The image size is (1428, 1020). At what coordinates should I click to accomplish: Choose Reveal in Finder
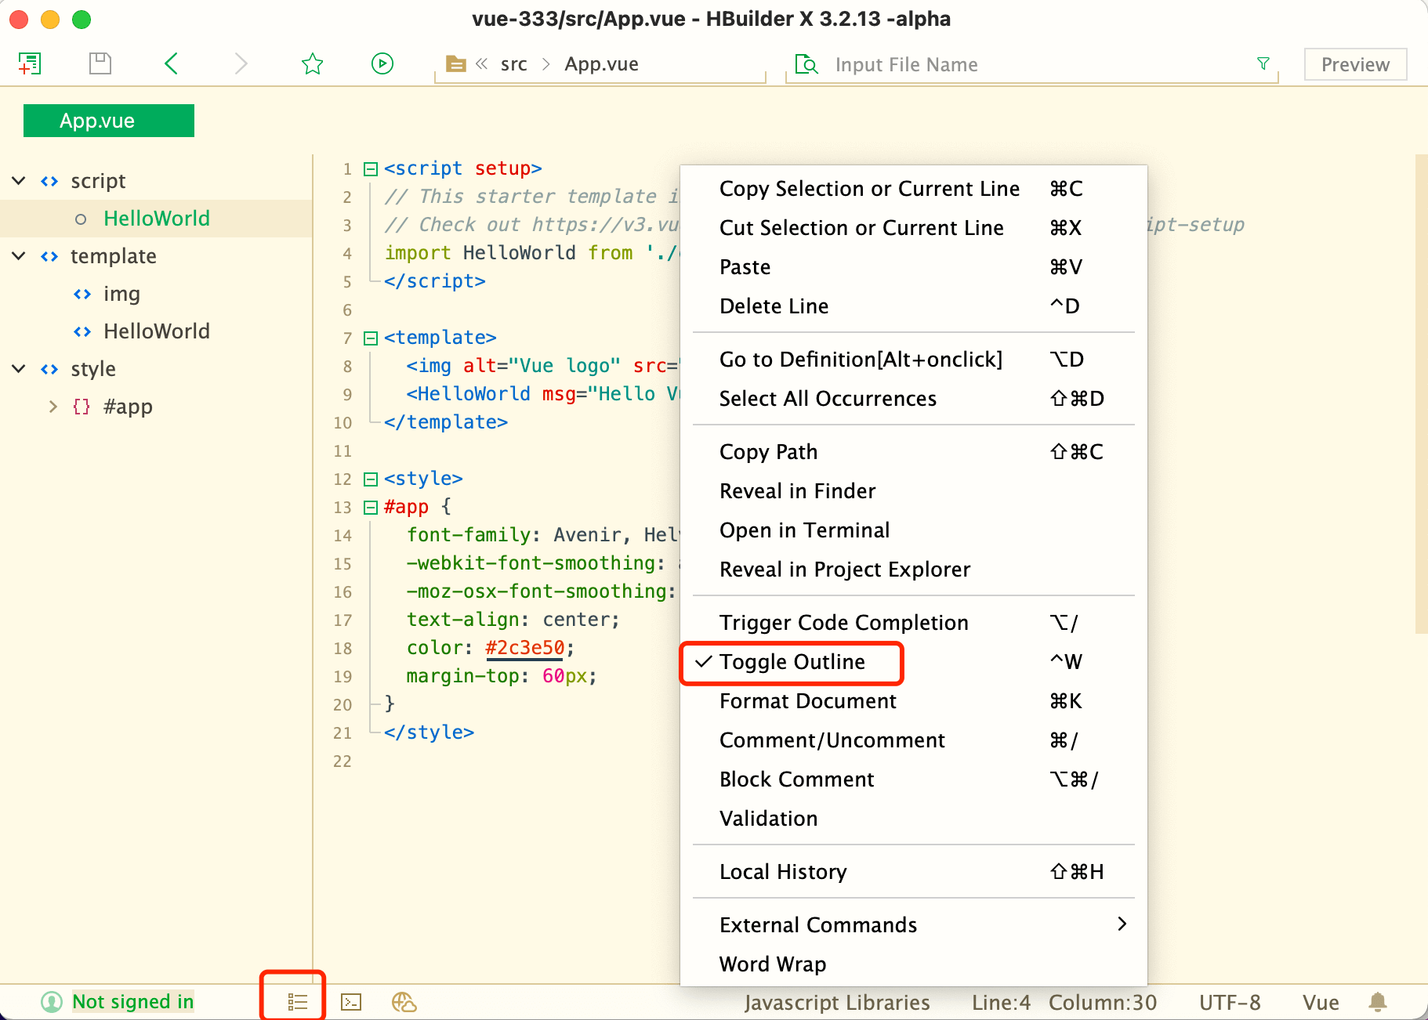[x=914, y=491]
